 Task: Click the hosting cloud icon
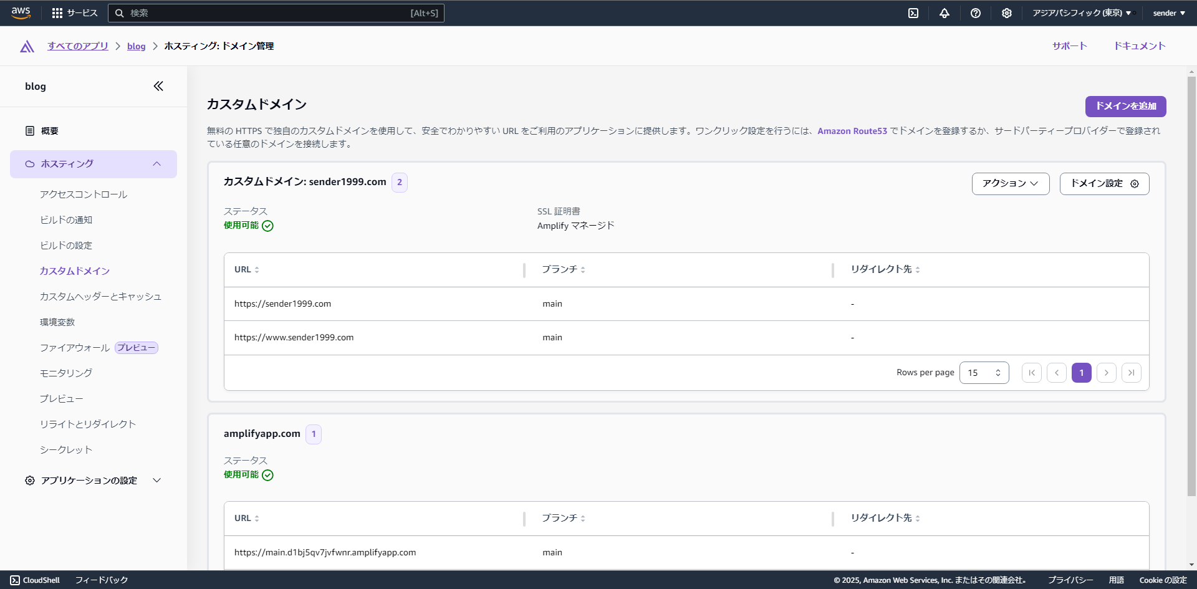pyautogui.click(x=30, y=164)
